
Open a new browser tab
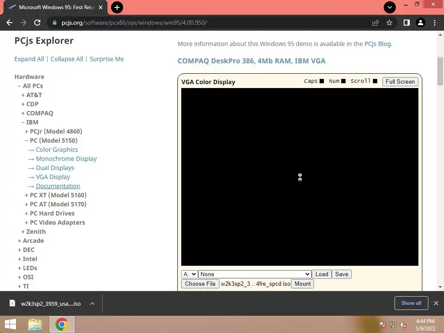tap(117, 7)
